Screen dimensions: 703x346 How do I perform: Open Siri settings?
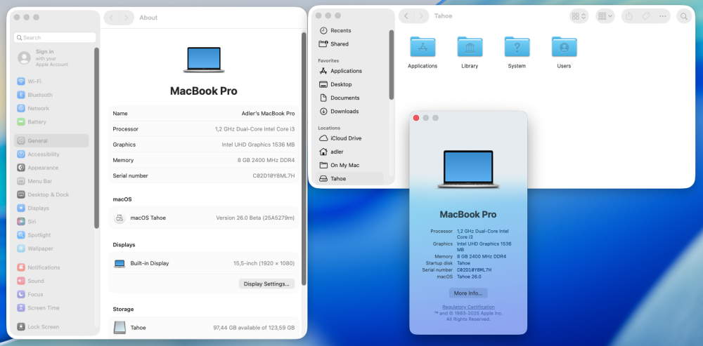tap(51, 222)
